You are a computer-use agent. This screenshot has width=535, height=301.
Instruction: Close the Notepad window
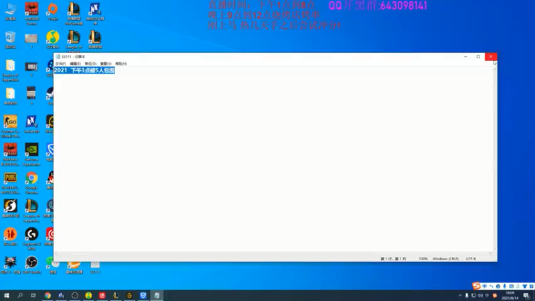491,57
